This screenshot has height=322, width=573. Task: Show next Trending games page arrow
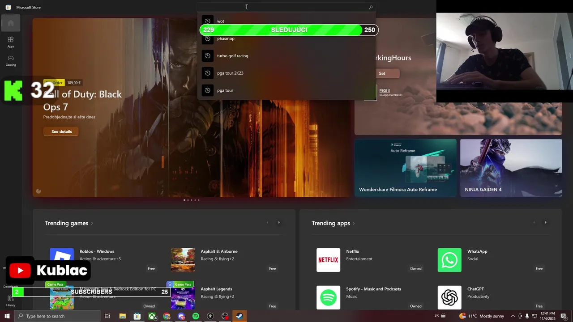[279, 222]
